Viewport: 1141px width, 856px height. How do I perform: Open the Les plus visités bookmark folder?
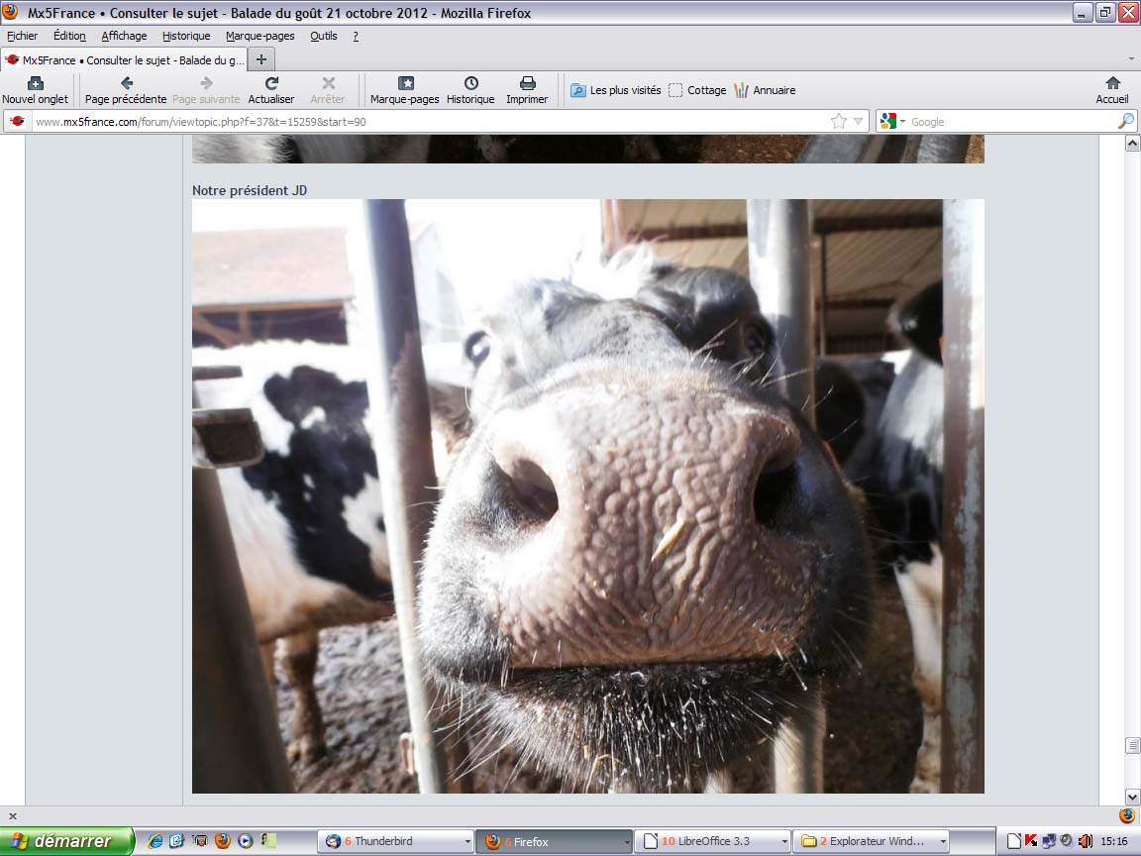pyautogui.click(x=616, y=90)
